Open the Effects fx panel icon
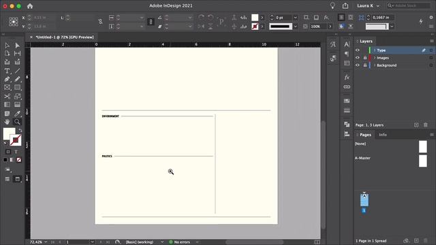 347,77
